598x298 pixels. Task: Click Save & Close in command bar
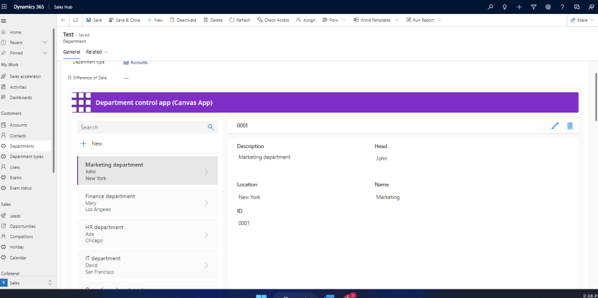123,20
